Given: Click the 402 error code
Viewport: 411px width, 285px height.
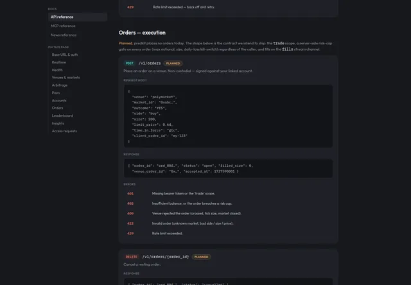Looking at the screenshot, I should 130,203.
